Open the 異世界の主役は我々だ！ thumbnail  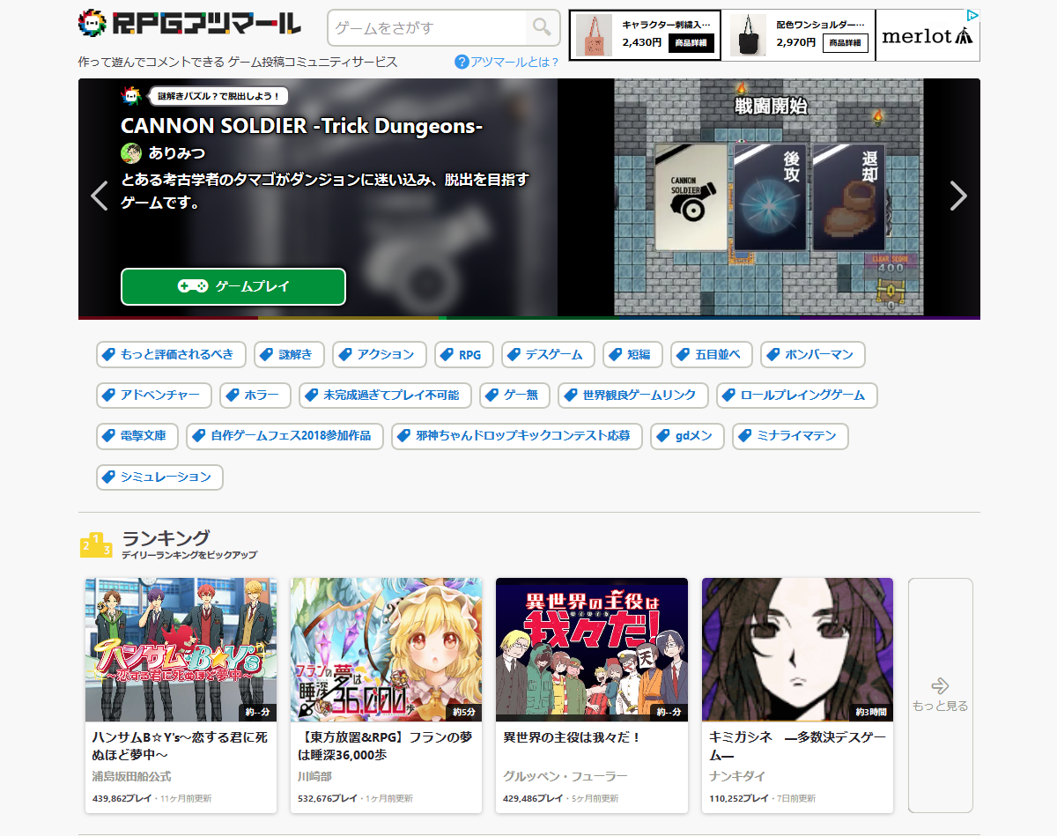[592, 650]
